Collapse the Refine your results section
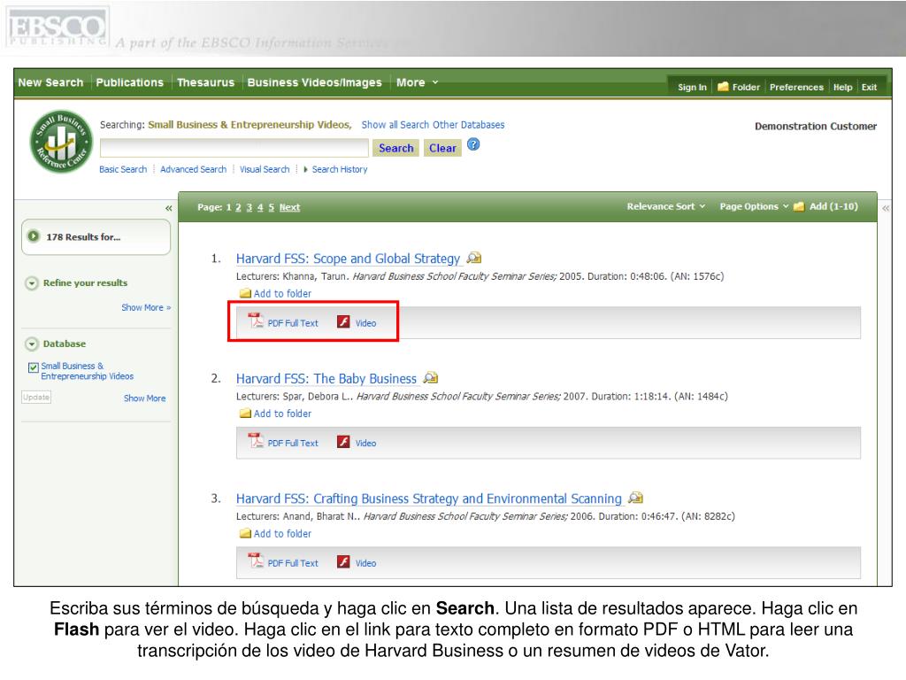The width and height of the screenshot is (906, 680). [x=32, y=283]
